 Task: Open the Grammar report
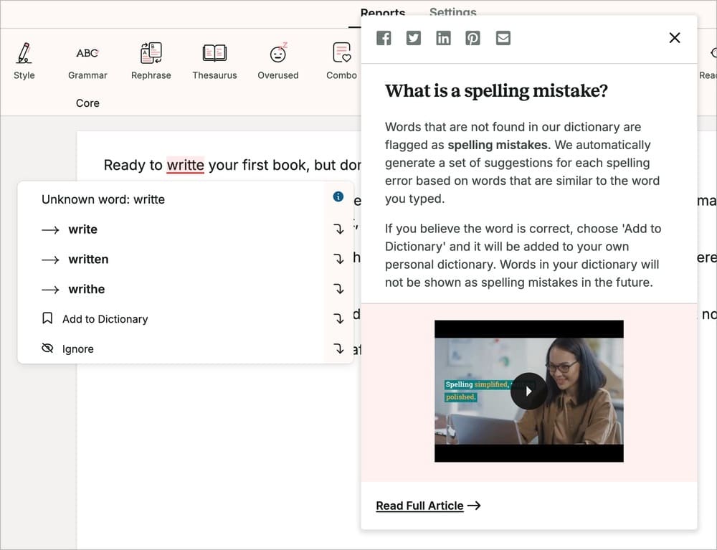pos(87,61)
